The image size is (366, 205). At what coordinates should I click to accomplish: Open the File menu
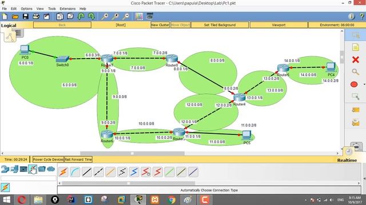pos(5,9)
